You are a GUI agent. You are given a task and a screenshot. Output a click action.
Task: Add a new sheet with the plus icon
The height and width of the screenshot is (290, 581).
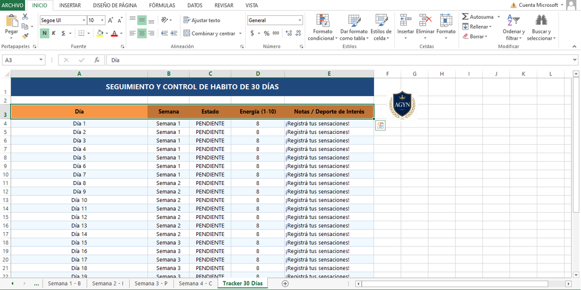point(285,284)
